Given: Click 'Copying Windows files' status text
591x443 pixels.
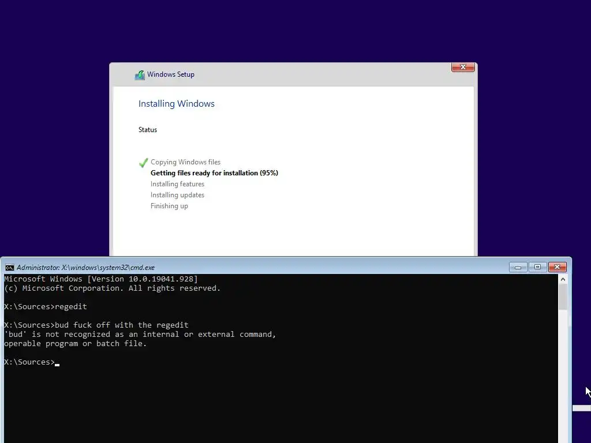Looking at the screenshot, I should pos(185,162).
